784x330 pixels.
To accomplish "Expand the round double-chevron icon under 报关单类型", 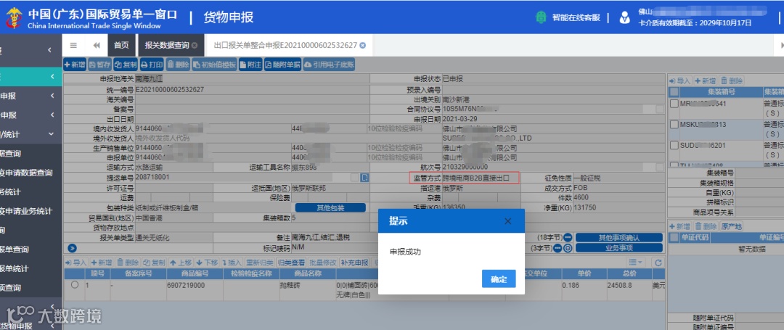I will pyautogui.click(x=72, y=248).
